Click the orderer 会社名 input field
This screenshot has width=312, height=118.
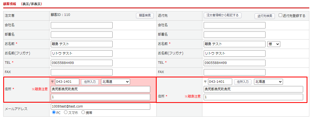(x=81, y=25)
